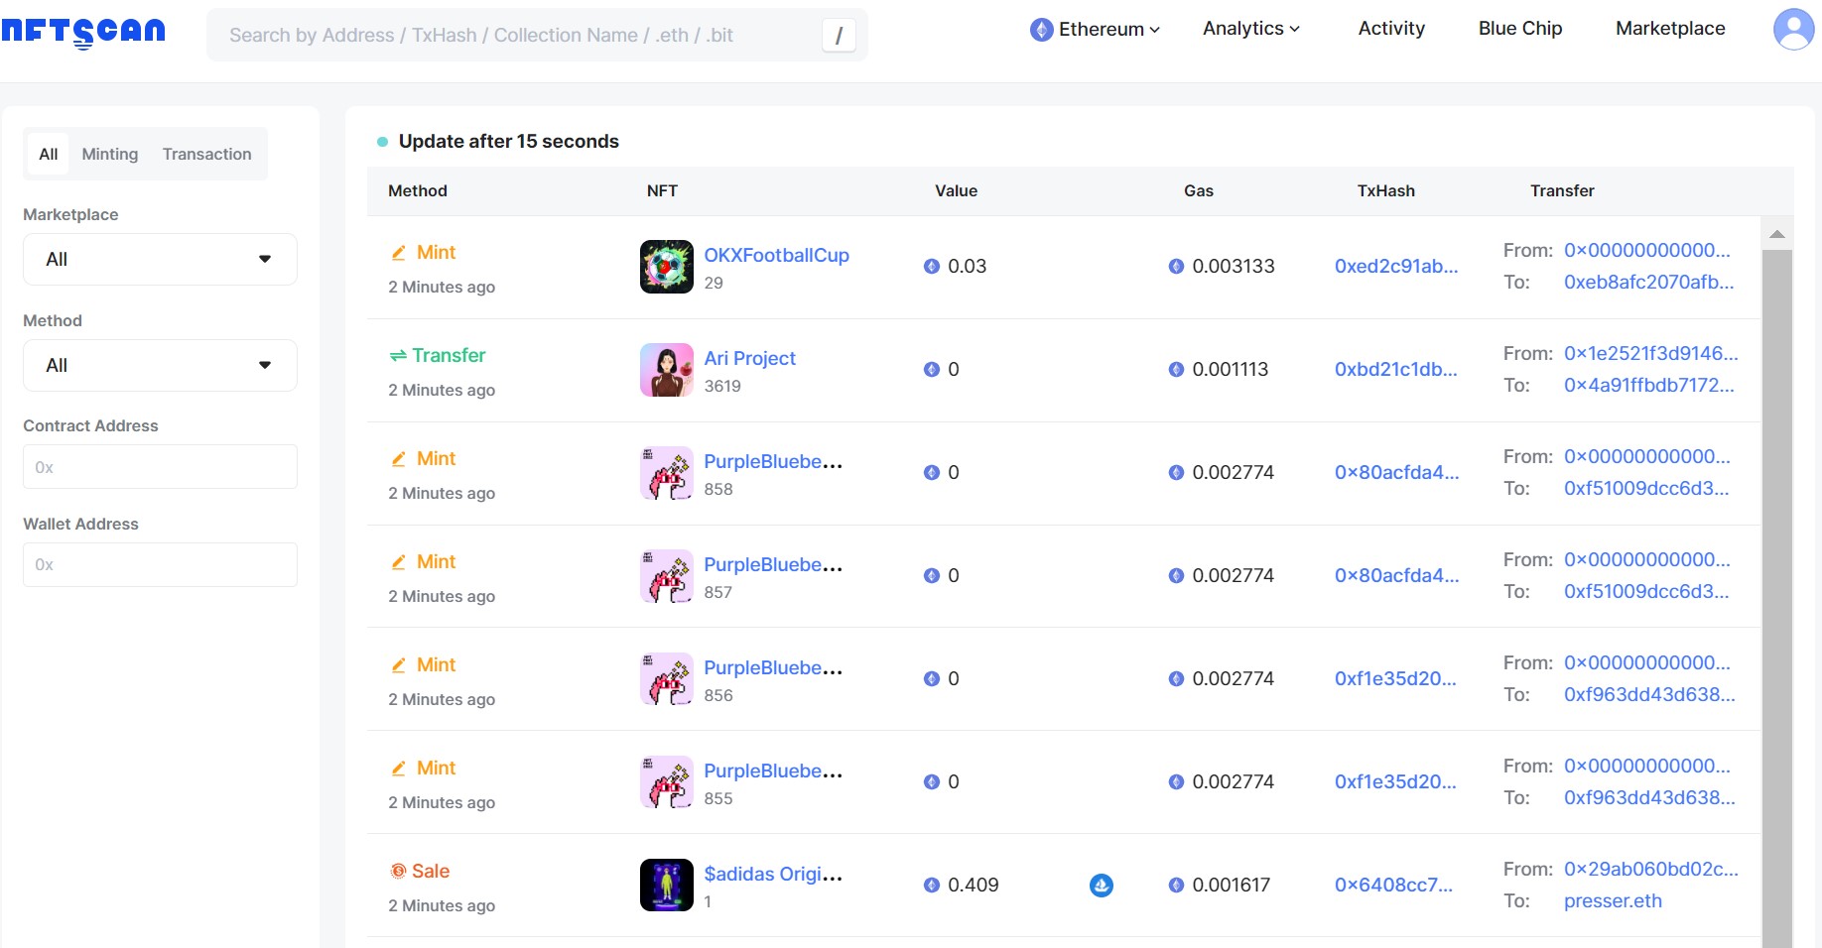This screenshot has height=948, width=1822.
Task: Click the OKXFootballCup NFT thumbnail
Action: pyautogui.click(x=666, y=267)
